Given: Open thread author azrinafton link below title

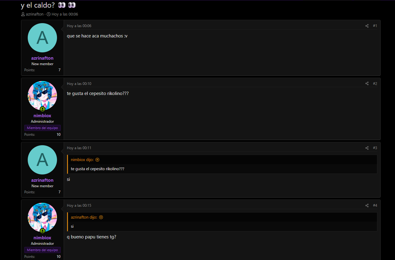Looking at the screenshot, I should (35, 14).
